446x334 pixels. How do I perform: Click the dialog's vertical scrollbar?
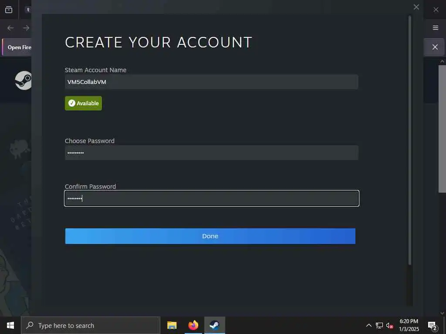pyautogui.click(x=410, y=140)
